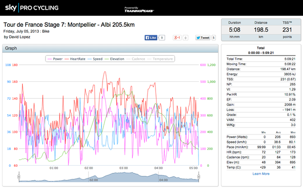Click the Graph panel header

(x=110, y=49)
